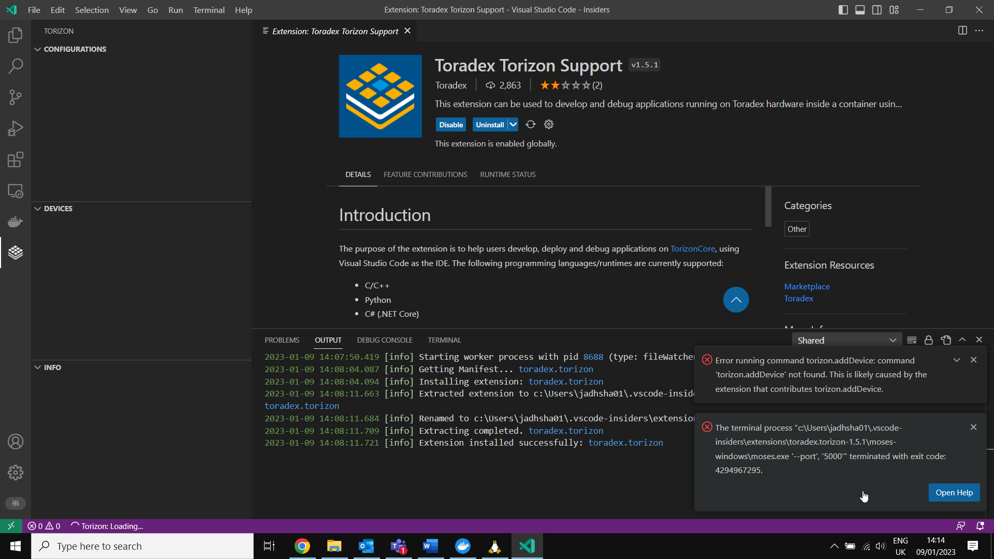The width and height of the screenshot is (994, 559).
Task: Split the editor to the right
Action: click(962, 31)
